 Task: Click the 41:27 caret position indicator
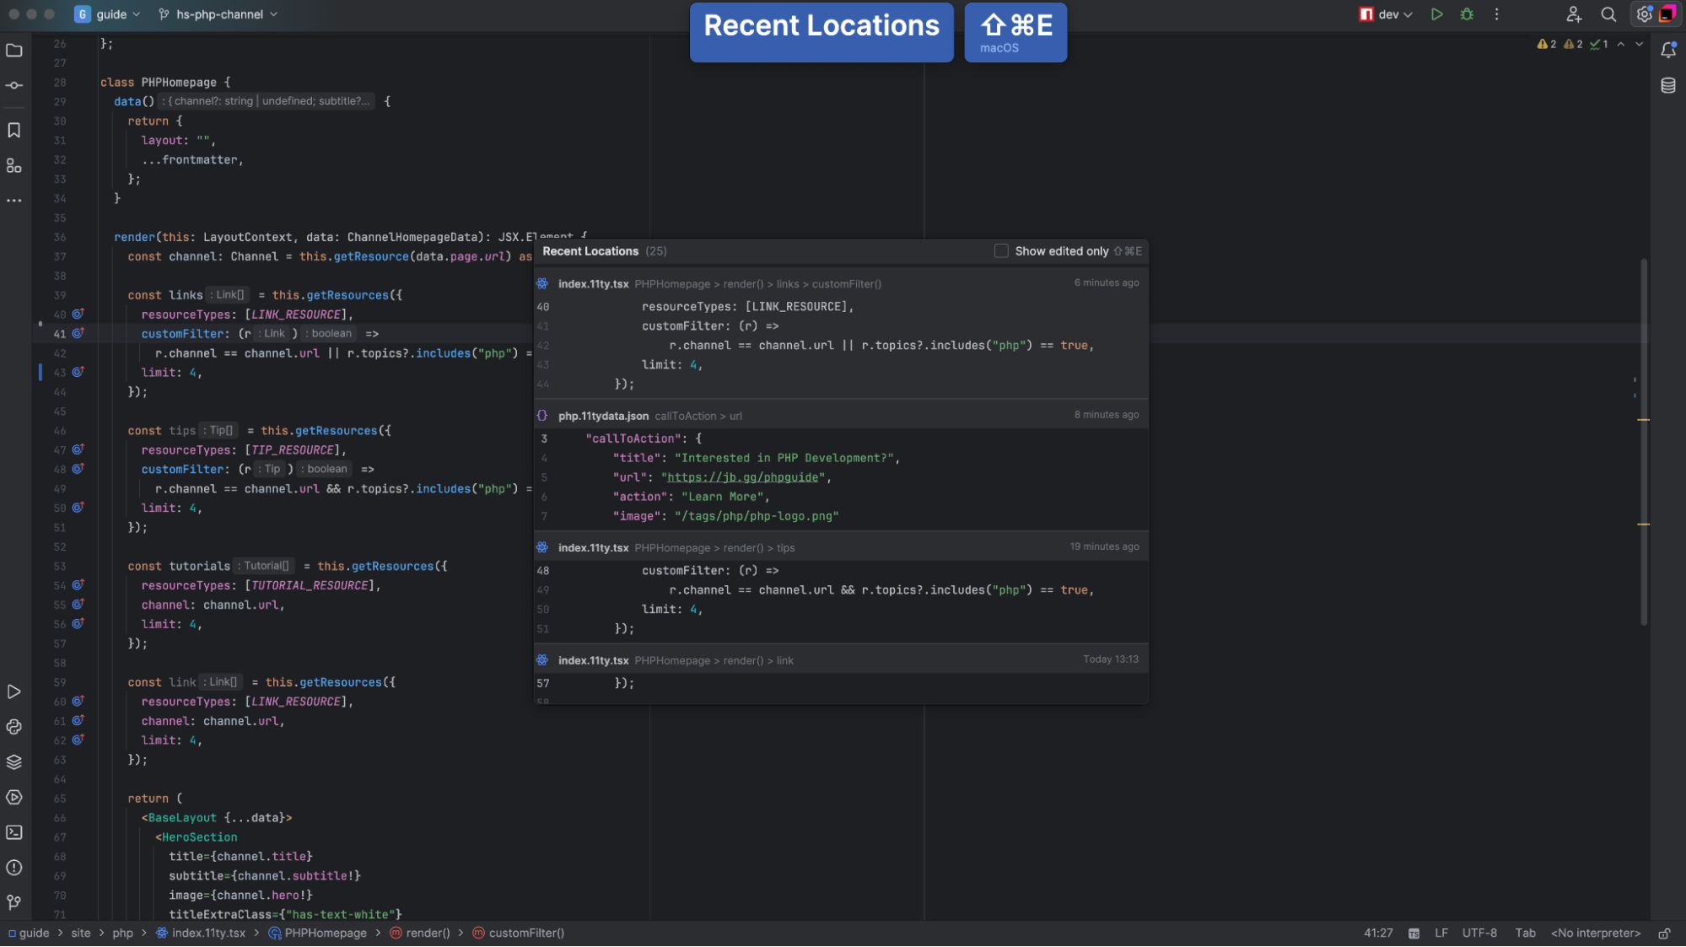pos(1378,934)
